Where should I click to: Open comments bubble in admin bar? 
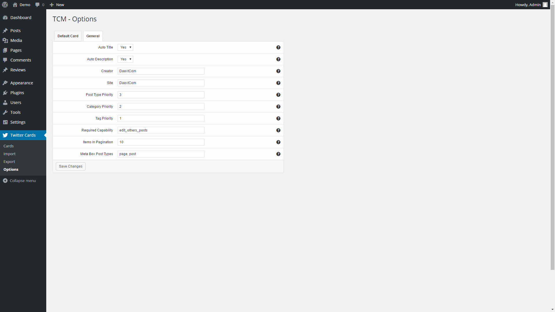(40, 5)
